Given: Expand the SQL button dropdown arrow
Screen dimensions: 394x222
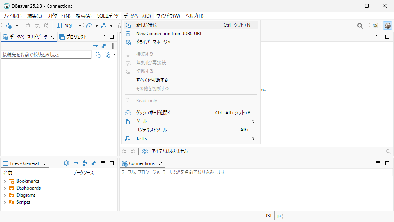Looking at the screenshot, I should pos(80,26).
